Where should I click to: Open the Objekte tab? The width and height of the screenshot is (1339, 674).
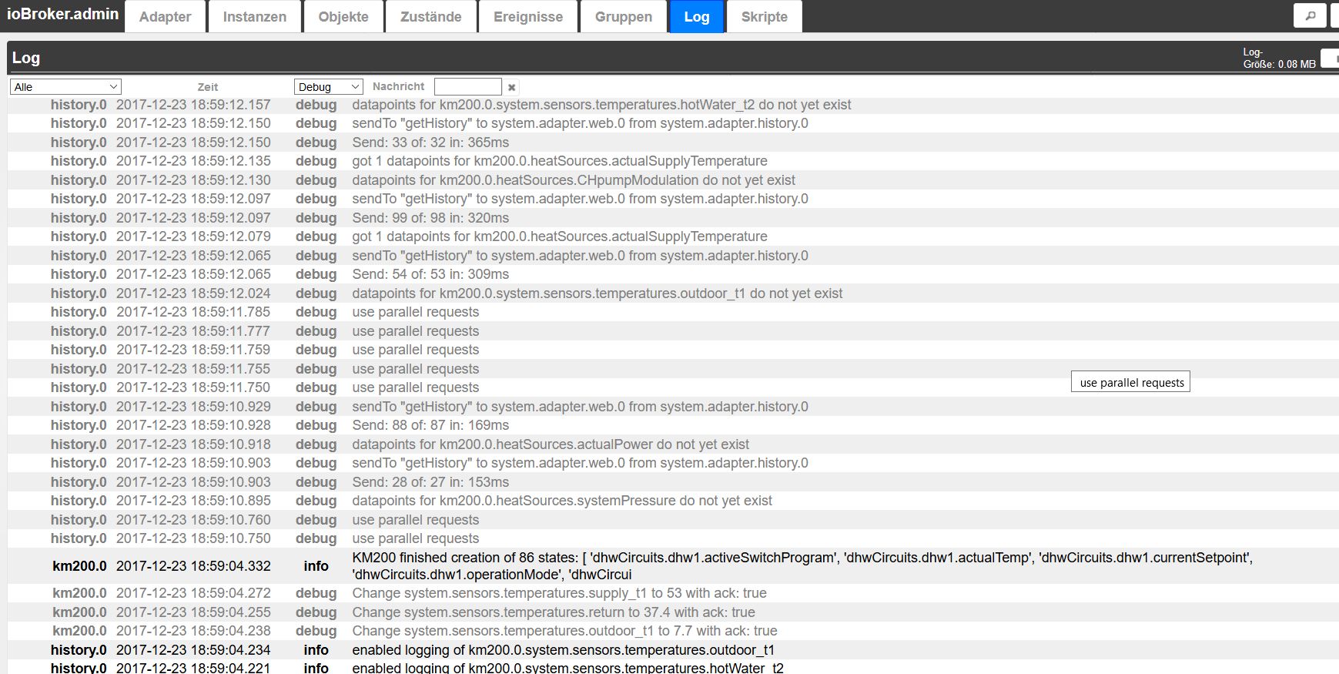343,17
